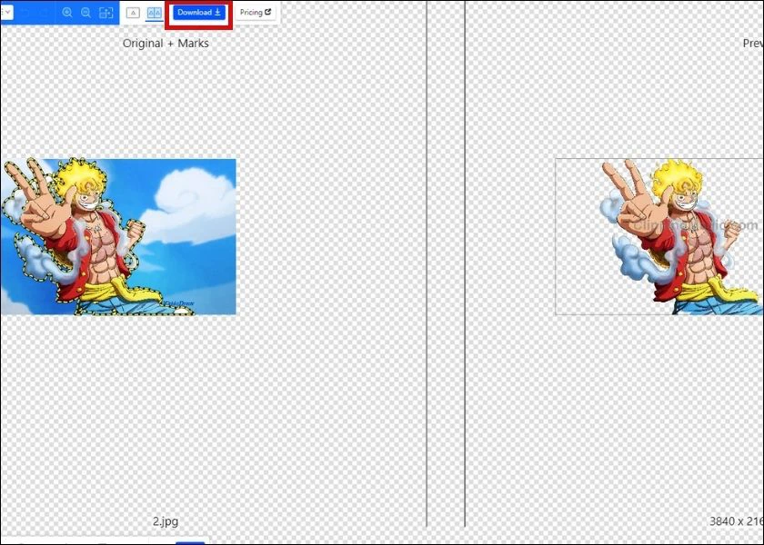764x545 pixels.
Task: Click the "2.jpg" file name text
Action: (166, 521)
